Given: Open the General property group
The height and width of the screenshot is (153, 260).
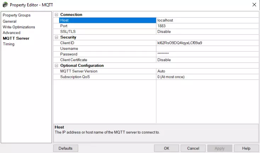Looking at the screenshot, I should tap(10, 21).
